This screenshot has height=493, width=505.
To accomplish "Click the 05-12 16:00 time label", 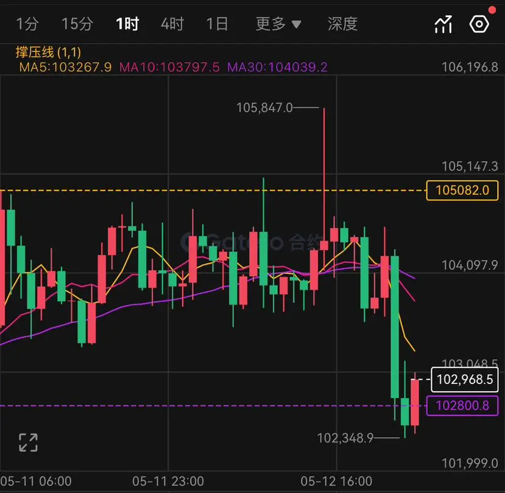I will click(x=336, y=481).
